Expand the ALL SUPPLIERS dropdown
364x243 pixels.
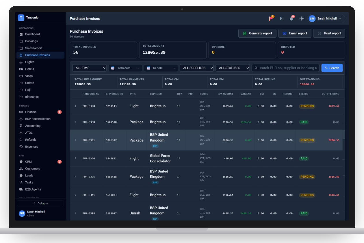(x=197, y=68)
